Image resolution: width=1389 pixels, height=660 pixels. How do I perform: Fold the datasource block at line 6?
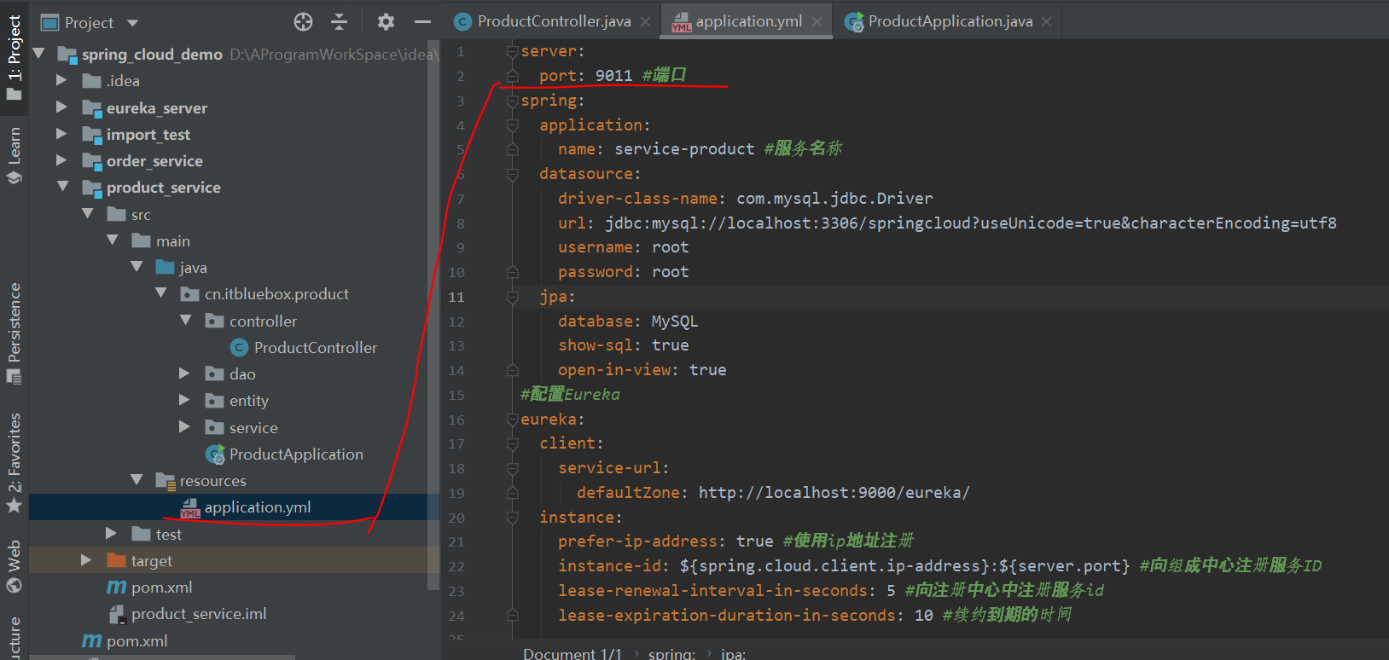point(513,175)
